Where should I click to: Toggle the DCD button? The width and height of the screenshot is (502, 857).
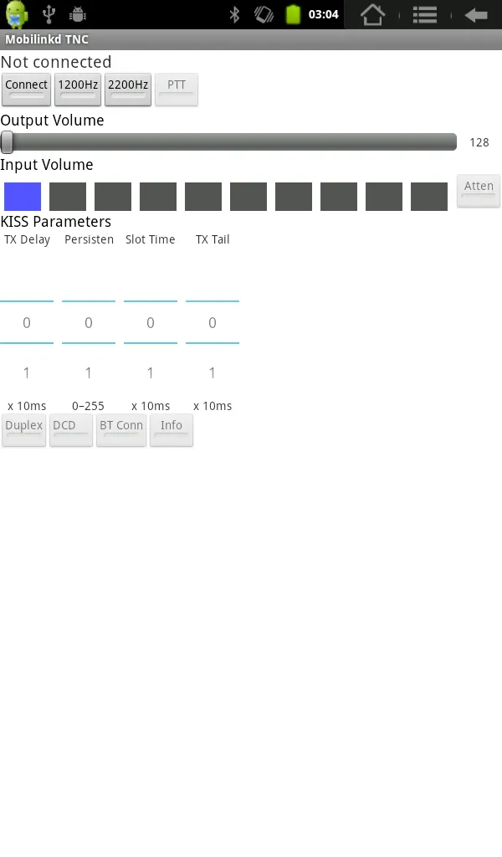[71, 430]
